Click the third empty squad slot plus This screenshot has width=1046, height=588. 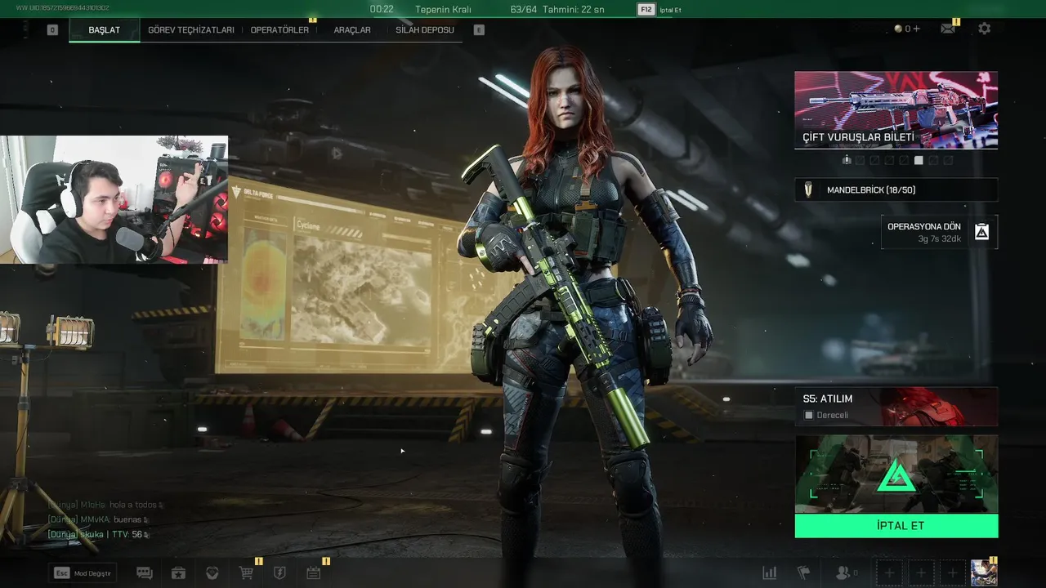[952, 573]
